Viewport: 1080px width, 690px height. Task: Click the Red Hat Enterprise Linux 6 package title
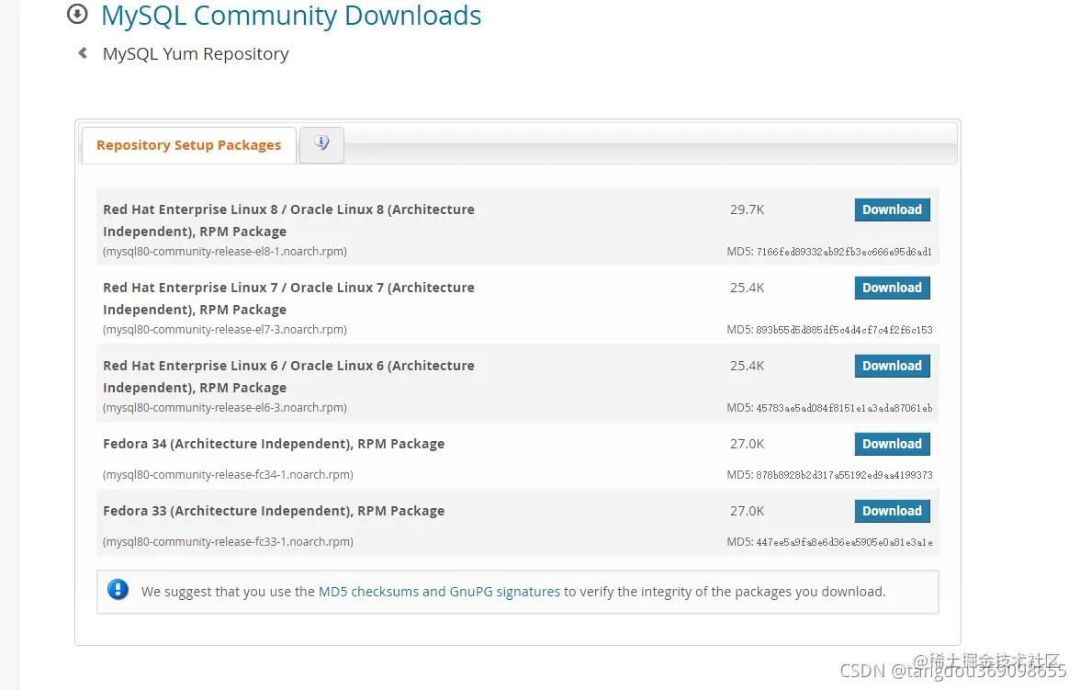(288, 377)
